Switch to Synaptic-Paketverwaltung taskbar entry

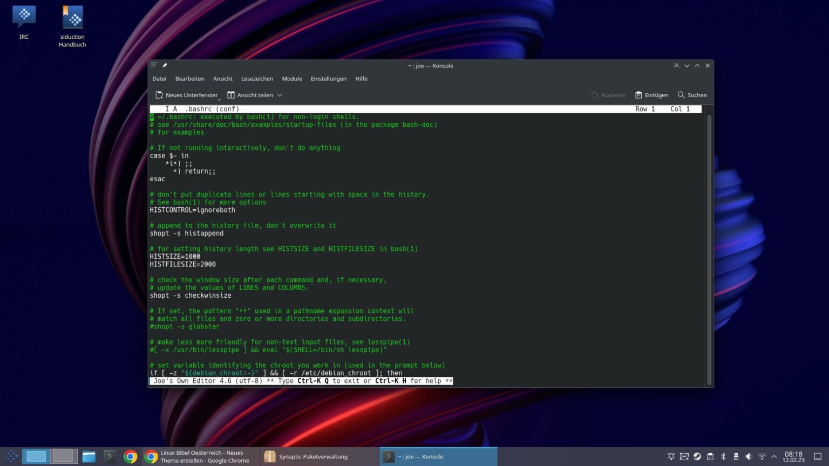click(x=320, y=456)
